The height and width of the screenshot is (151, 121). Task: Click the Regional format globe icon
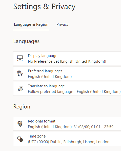tap(20, 124)
